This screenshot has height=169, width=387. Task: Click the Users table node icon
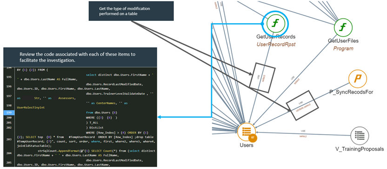pos(247,131)
